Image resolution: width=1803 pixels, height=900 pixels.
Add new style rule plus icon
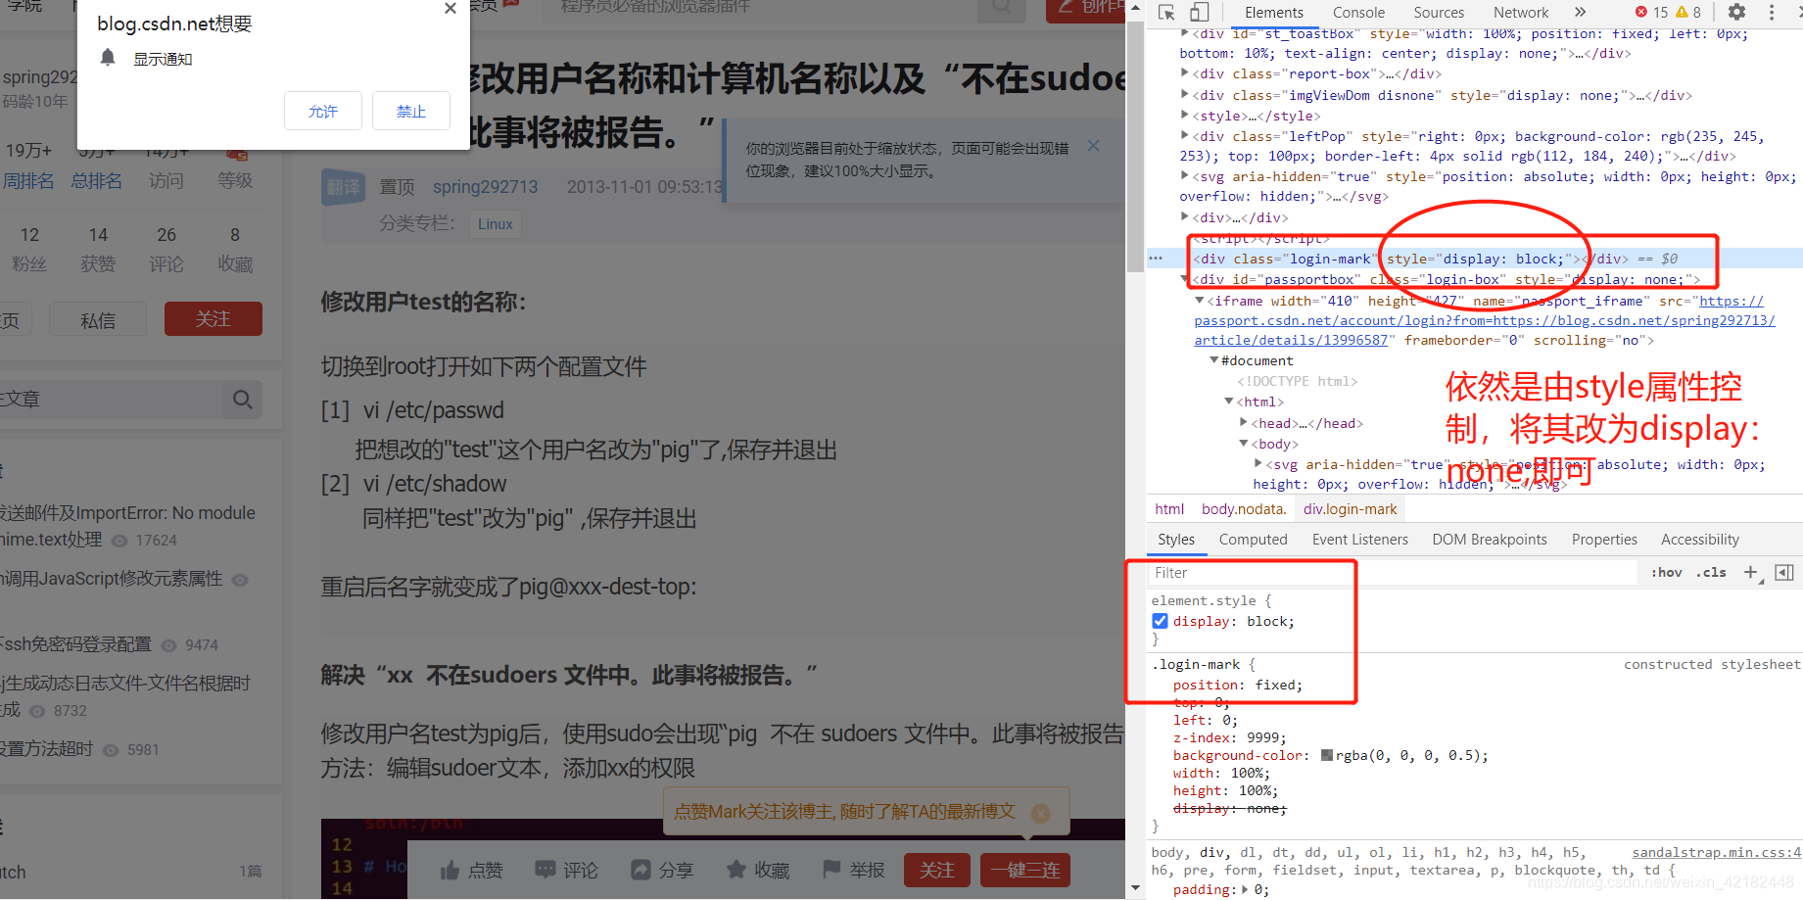click(x=1751, y=572)
